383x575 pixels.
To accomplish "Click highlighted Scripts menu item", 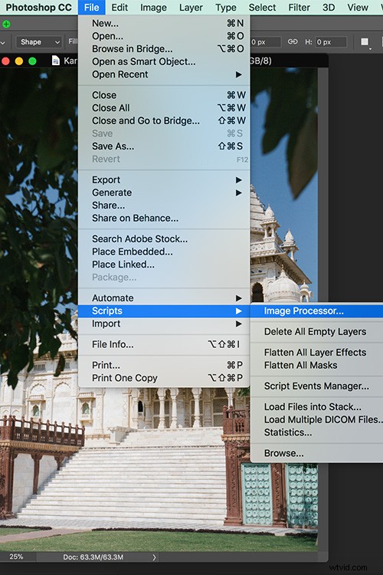I will click(x=164, y=311).
